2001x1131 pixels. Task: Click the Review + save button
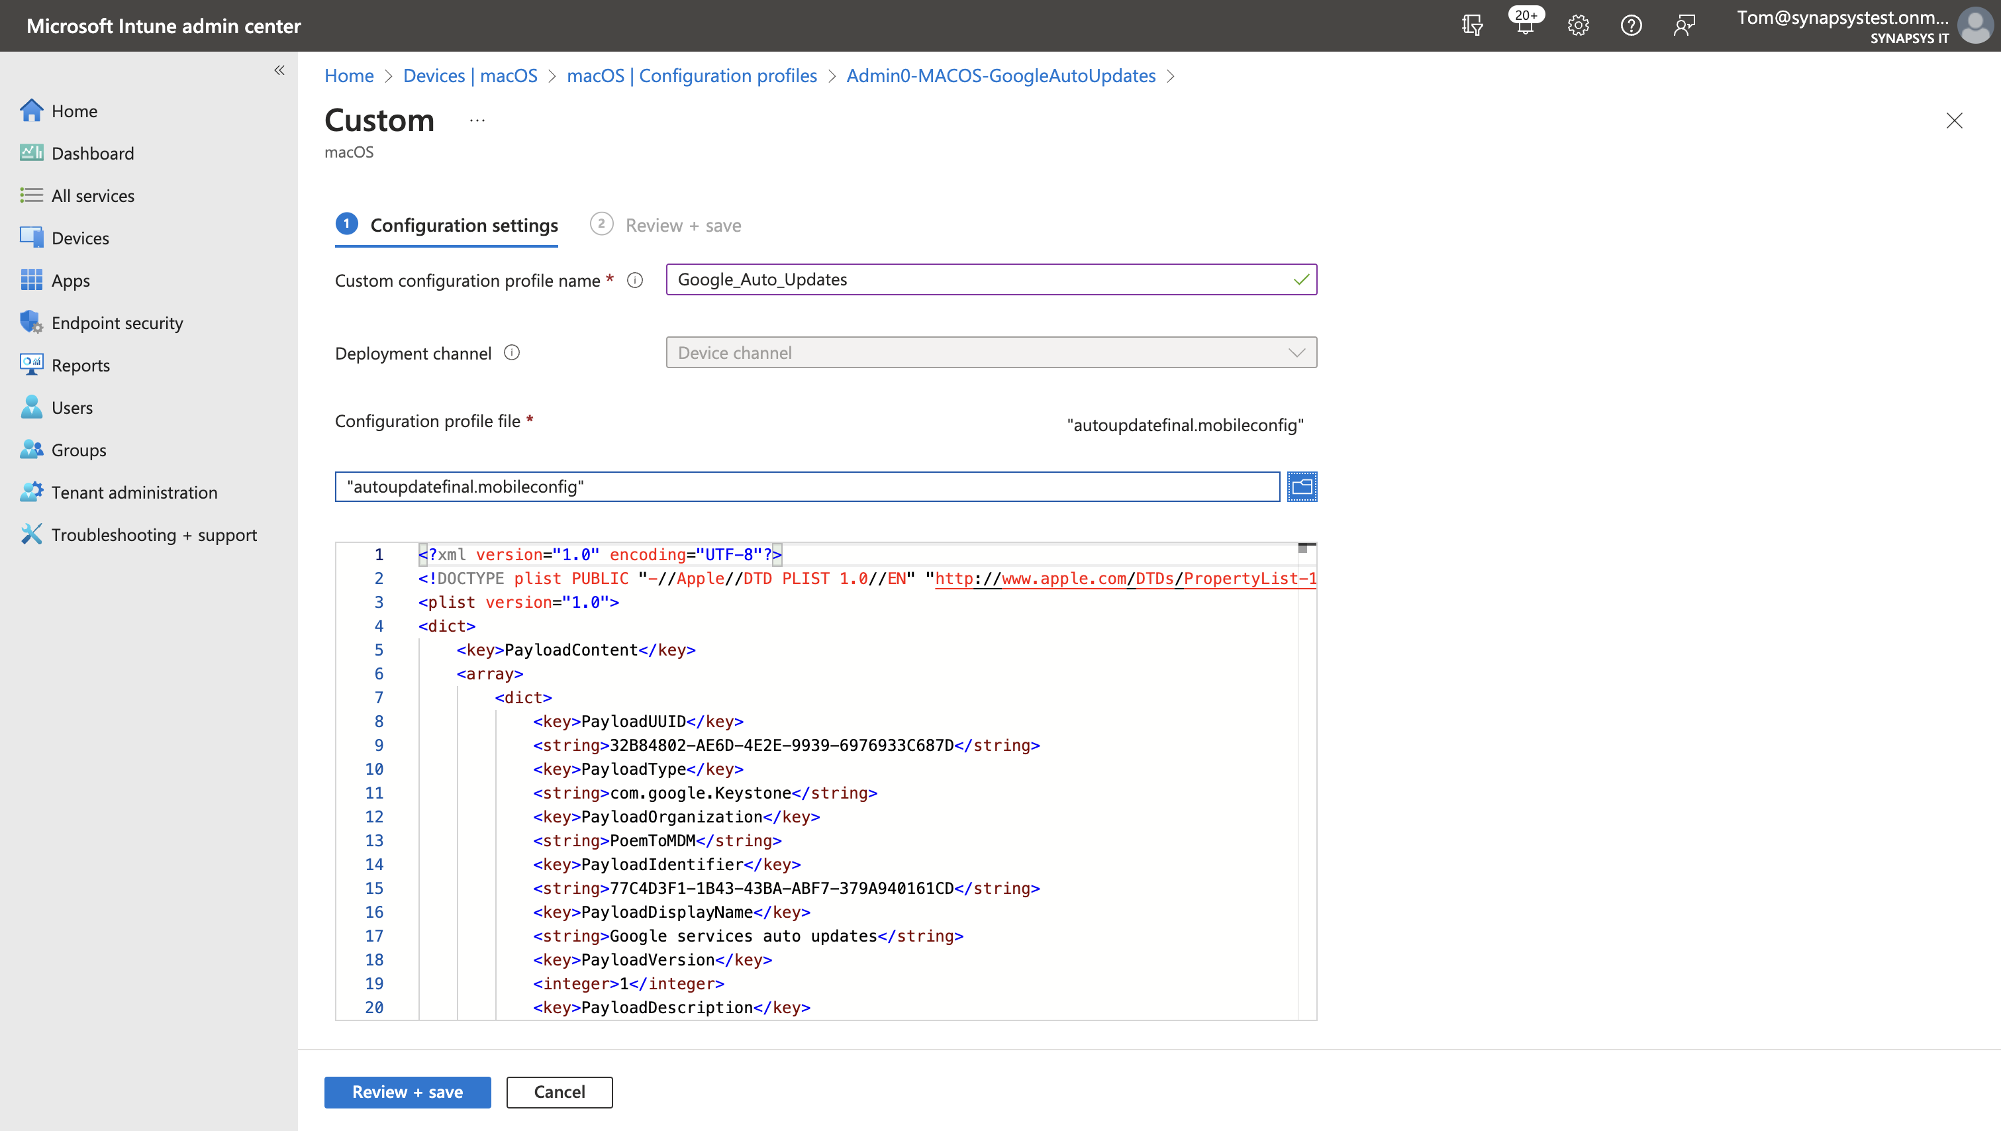coord(407,1091)
